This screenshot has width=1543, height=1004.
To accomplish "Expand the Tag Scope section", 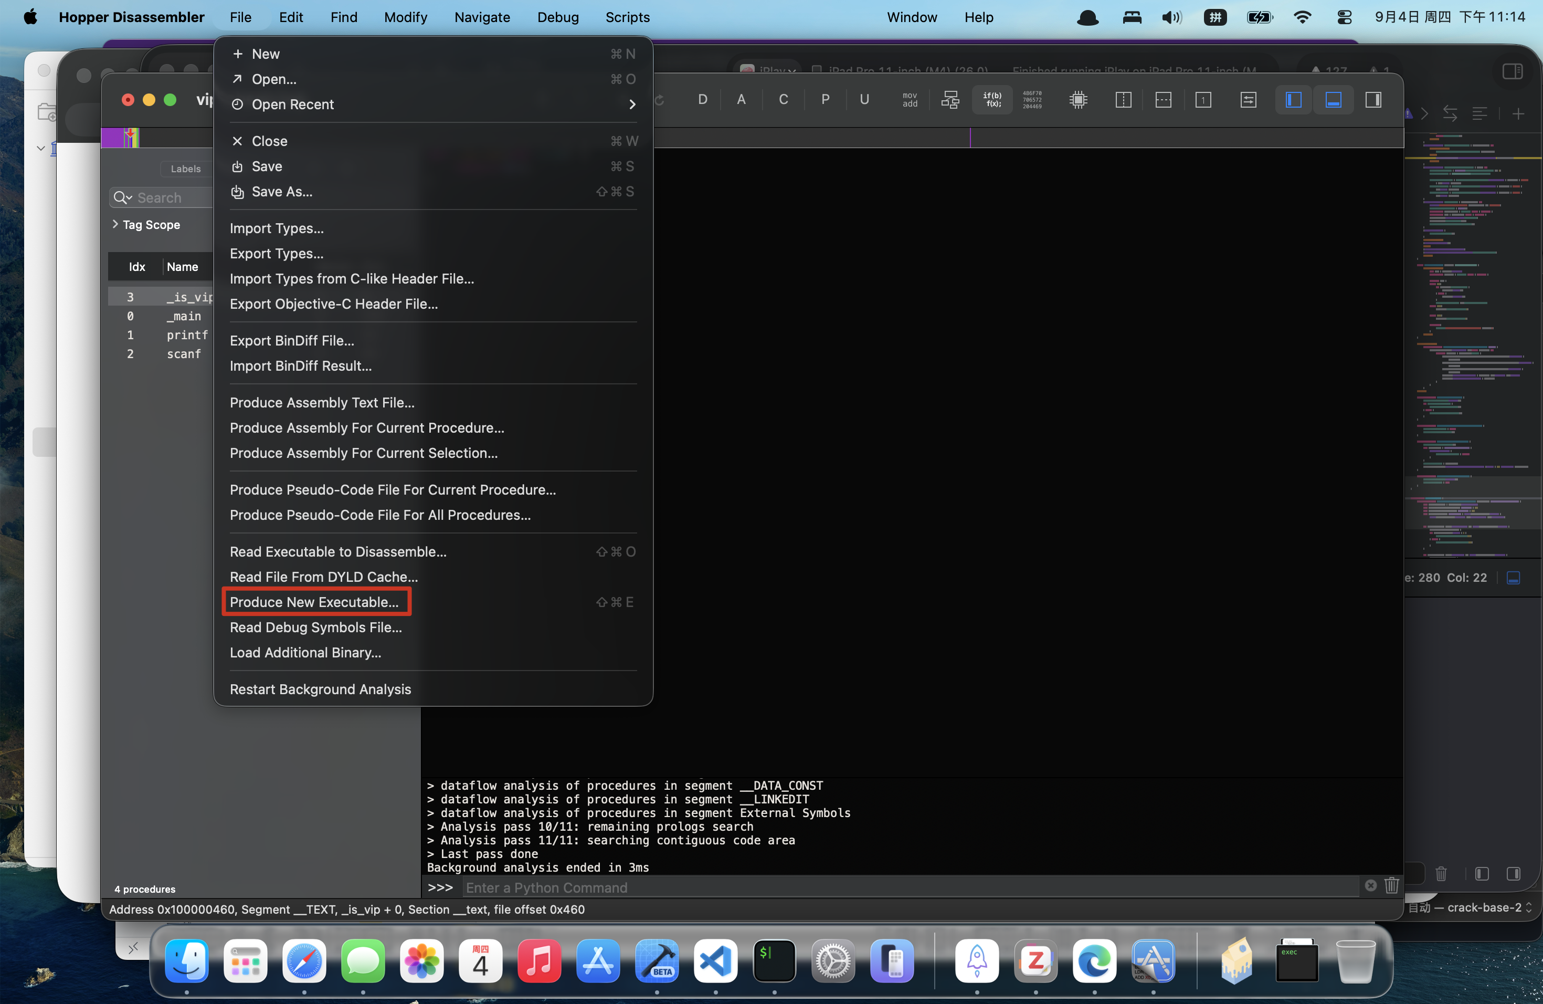I will tap(115, 224).
